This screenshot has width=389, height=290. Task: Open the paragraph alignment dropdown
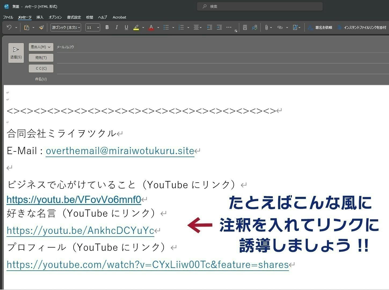198,27
